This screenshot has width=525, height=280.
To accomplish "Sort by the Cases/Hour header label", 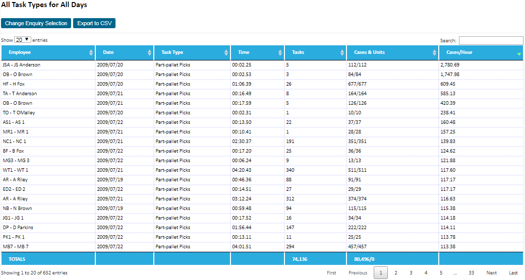I will (x=459, y=52).
